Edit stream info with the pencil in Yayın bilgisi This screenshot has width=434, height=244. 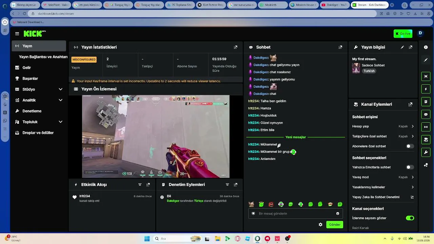pos(402,47)
